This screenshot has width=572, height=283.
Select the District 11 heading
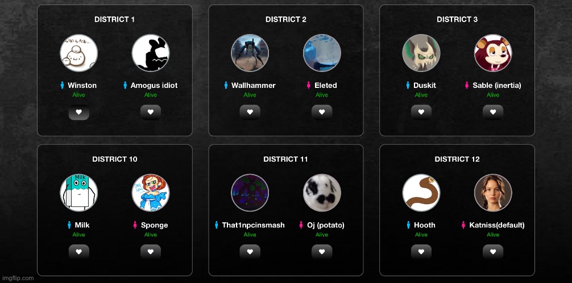pos(285,159)
